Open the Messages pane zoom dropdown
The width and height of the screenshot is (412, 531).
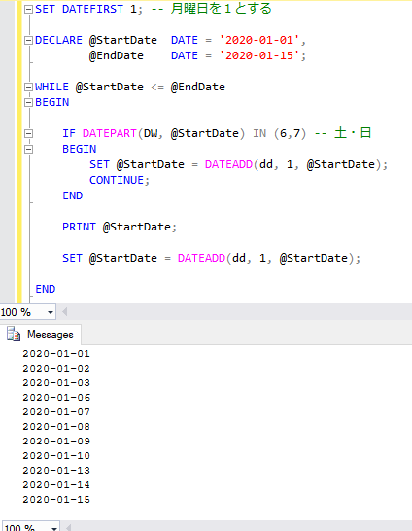coord(53,528)
